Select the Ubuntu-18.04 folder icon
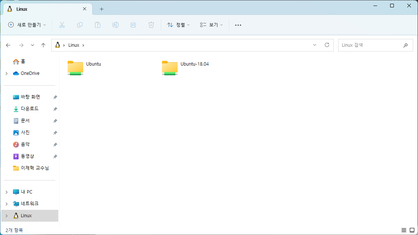 (x=170, y=68)
